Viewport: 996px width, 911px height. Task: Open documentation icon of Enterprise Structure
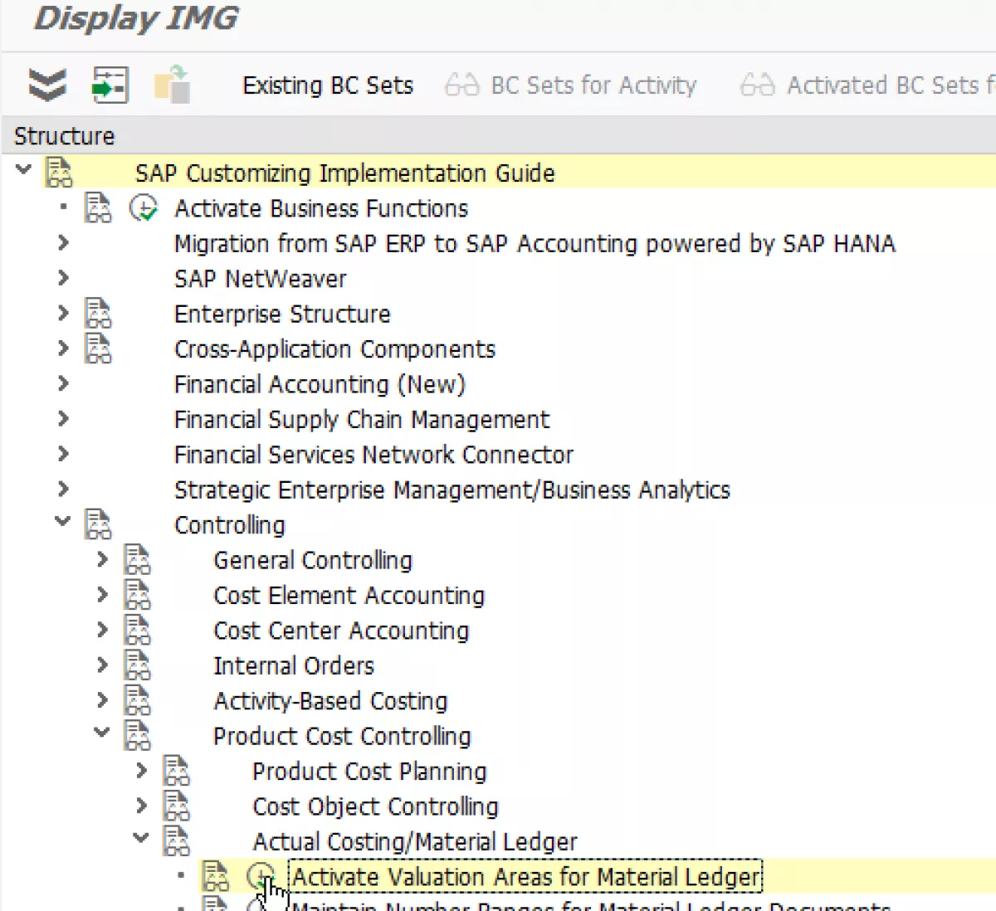98,314
